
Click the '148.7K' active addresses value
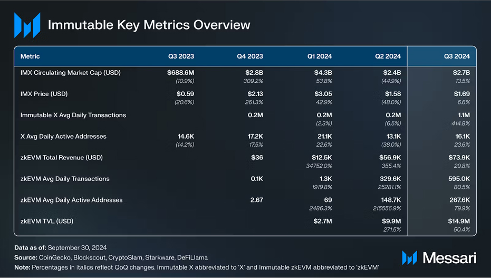point(391,200)
